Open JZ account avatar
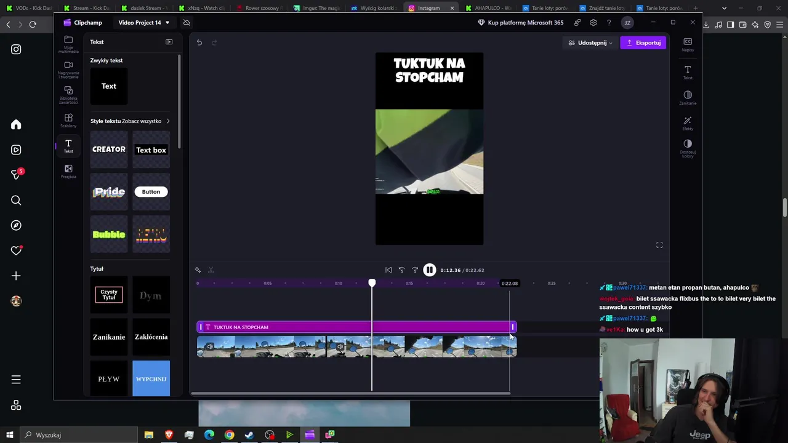This screenshot has width=788, height=443. tap(627, 23)
